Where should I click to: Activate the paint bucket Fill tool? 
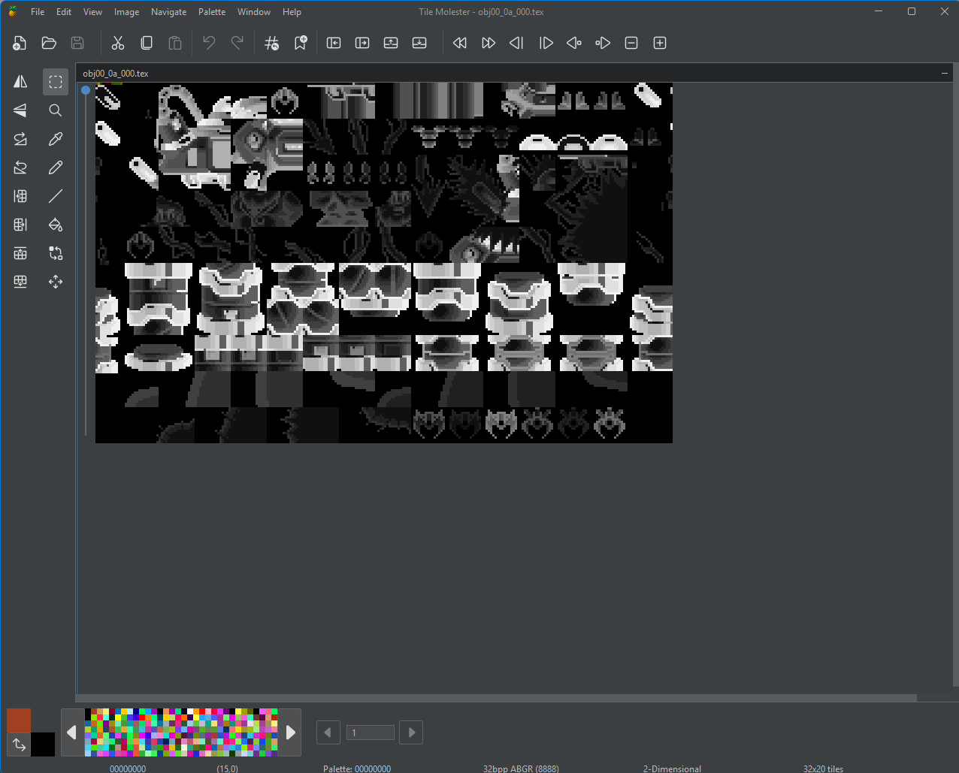click(56, 225)
